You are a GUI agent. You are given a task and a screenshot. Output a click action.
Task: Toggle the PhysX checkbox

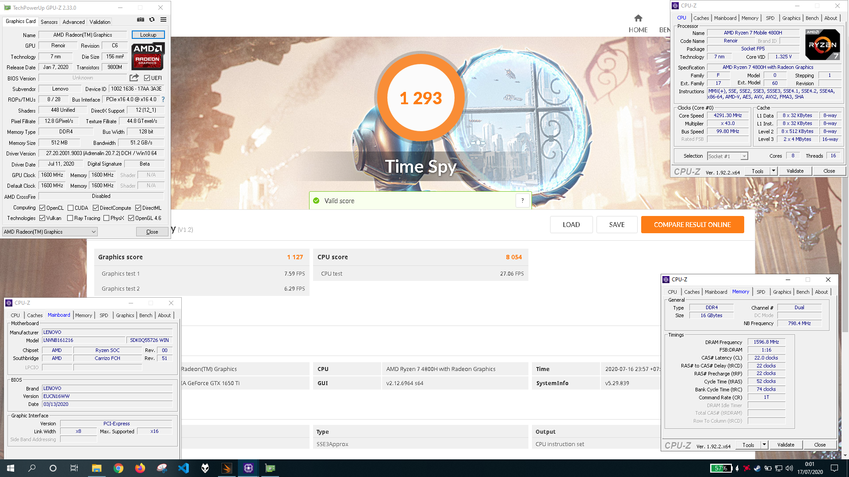point(106,218)
